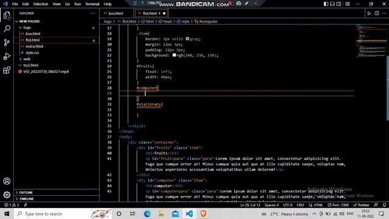389x219 pixels.
Task: Open the Explorer view in activity bar
Action: [x=7, y=16]
